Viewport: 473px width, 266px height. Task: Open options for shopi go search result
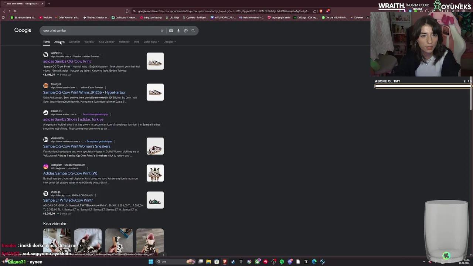coord(96,195)
